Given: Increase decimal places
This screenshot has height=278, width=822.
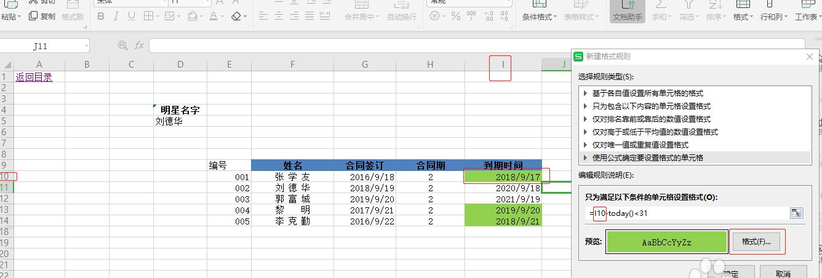Looking at the screenshot, I should (x=489, y=17).
